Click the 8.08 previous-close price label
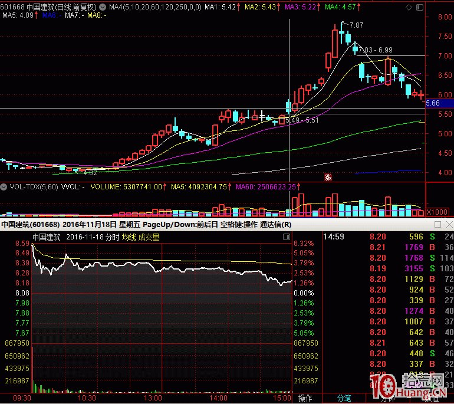Image resolution: width=454 pixels, height=404 pixels. [x=22, y=293]
